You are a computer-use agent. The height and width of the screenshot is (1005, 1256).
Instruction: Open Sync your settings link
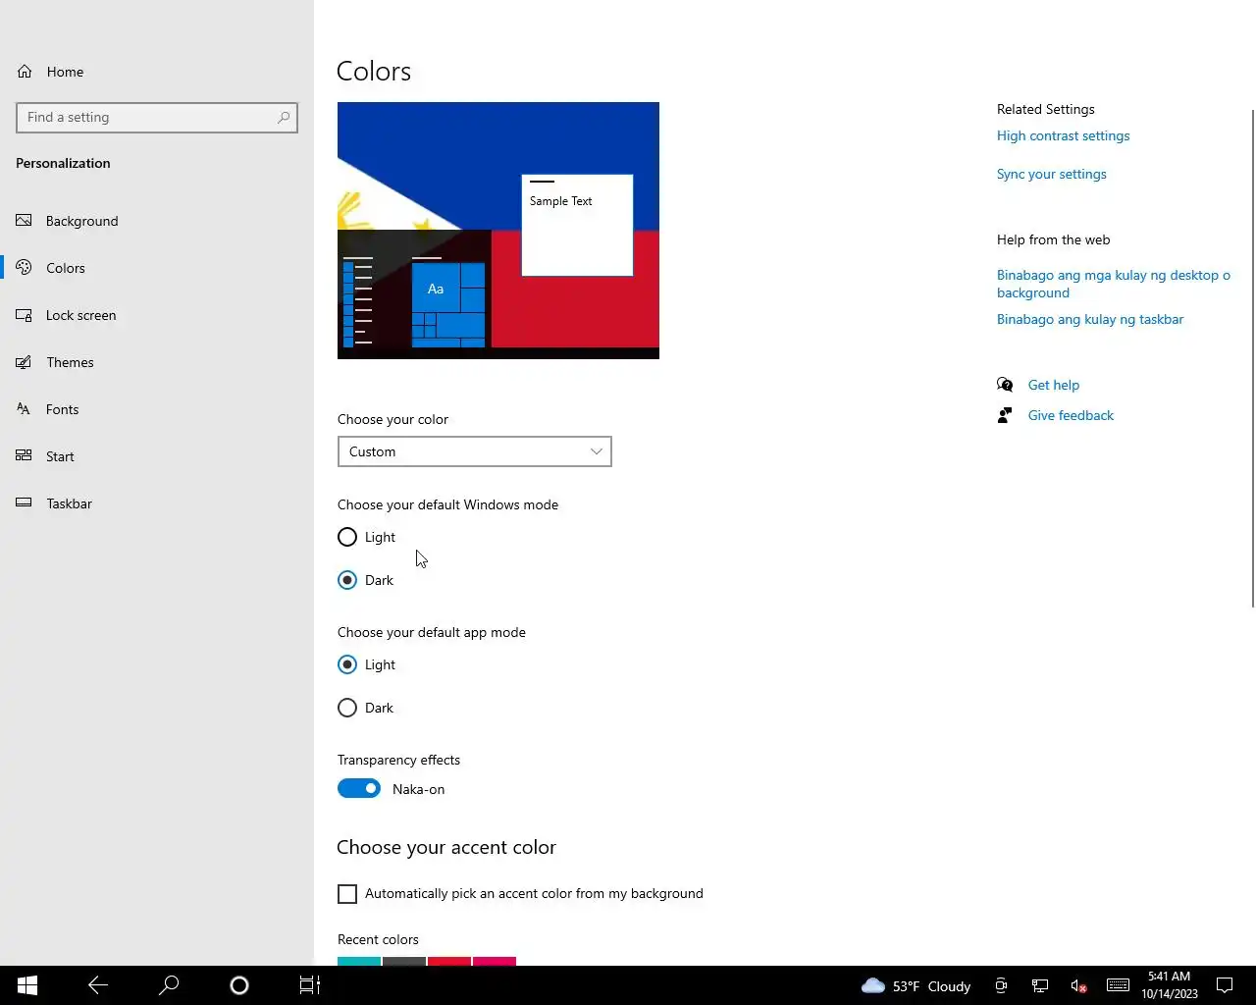(1051, 174)
